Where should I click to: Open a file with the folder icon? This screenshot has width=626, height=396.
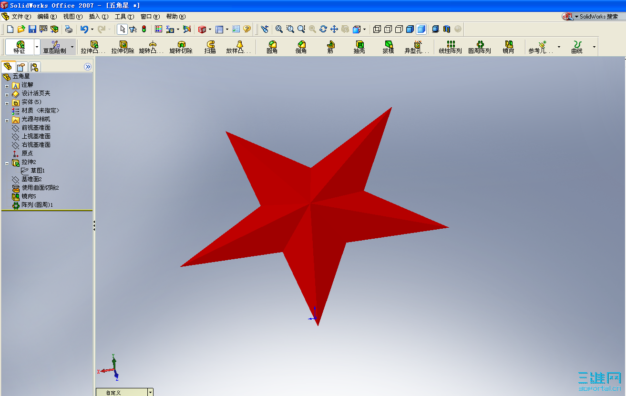[x=21, y=29]
